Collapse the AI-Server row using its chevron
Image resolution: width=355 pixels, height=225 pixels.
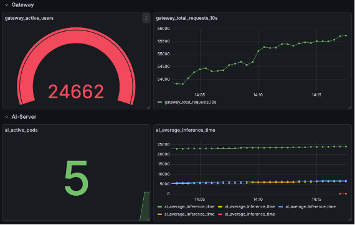pos(7,117)
